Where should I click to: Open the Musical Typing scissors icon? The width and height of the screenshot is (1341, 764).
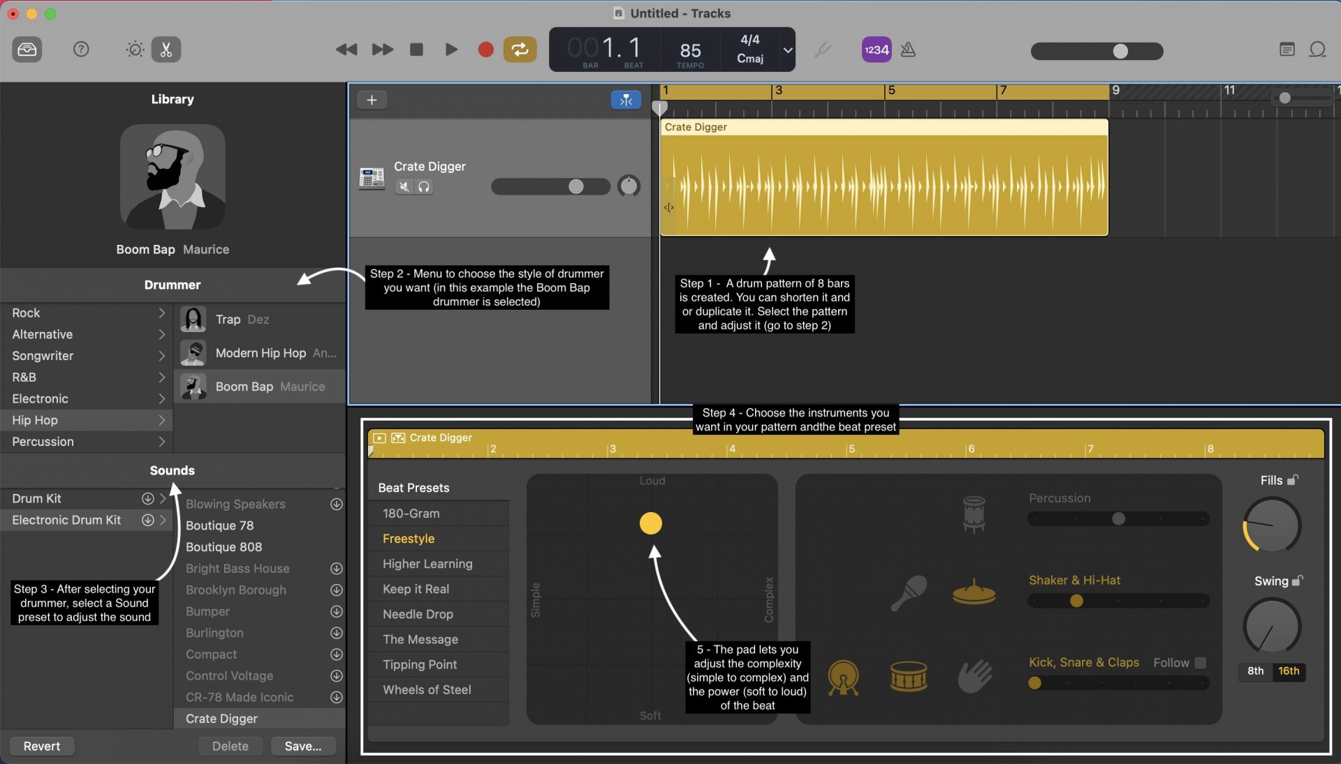(x=166, y=49)
